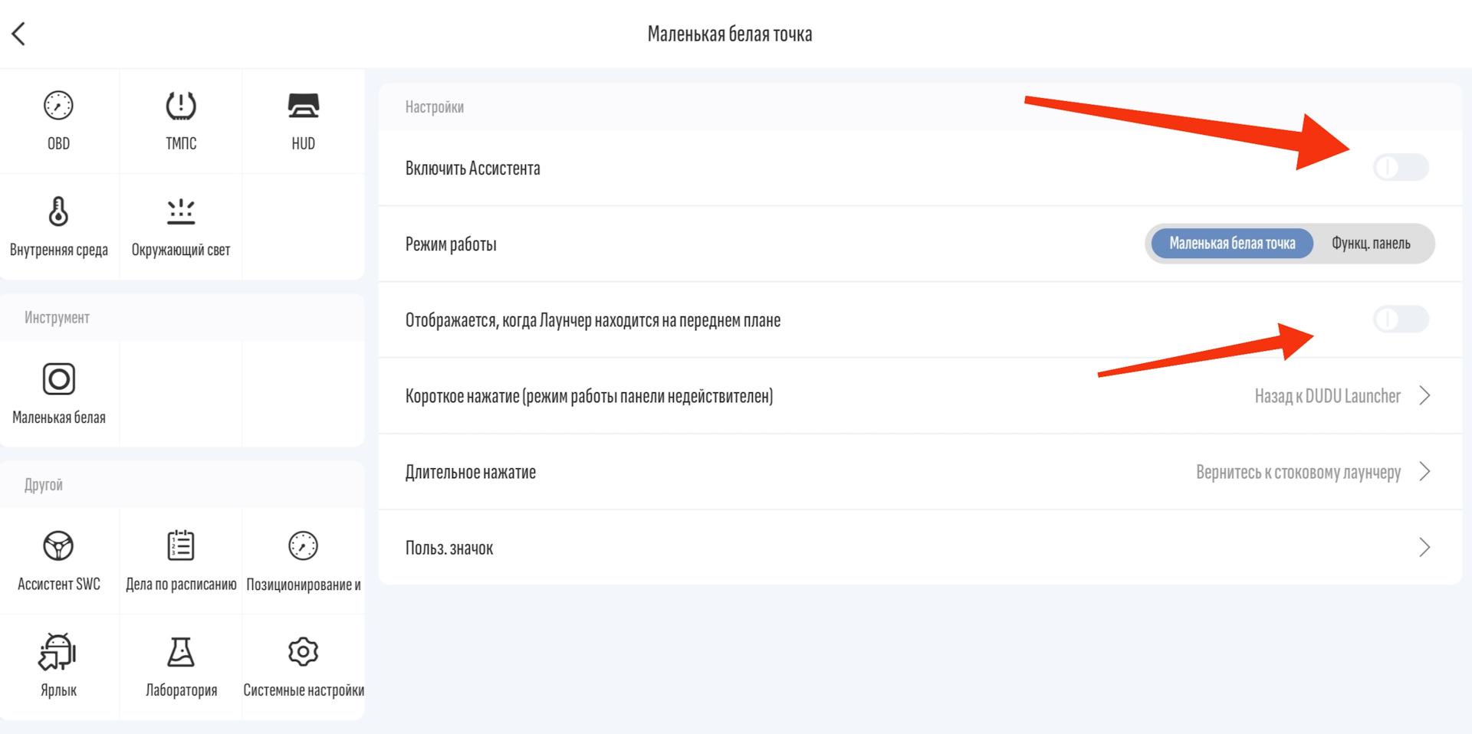Select the Маленькая белая tool icon
Image resolution: width=1472 pixels, height=734 pixels.
coord(58,379)
